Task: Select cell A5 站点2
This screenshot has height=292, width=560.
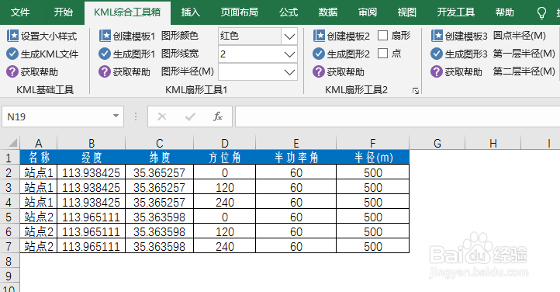Action: point(39,217)
